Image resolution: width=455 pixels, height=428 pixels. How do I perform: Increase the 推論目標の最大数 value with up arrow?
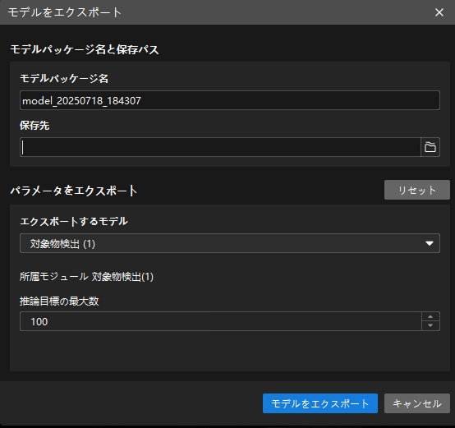click(430, 317)
